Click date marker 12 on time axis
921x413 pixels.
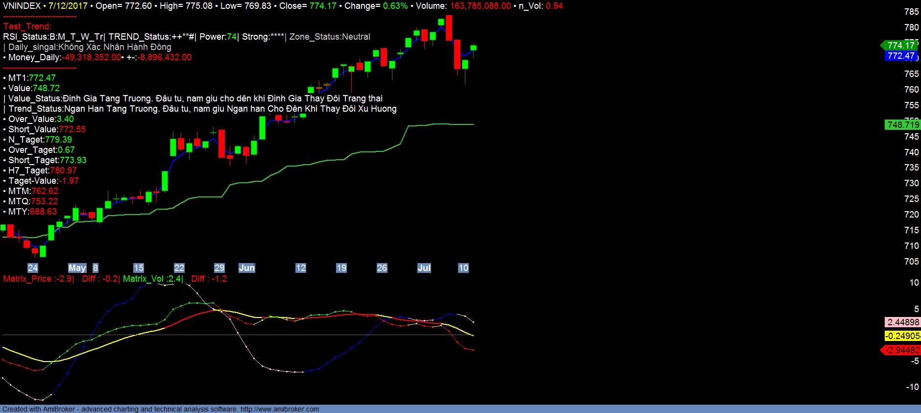pos(301,268)
